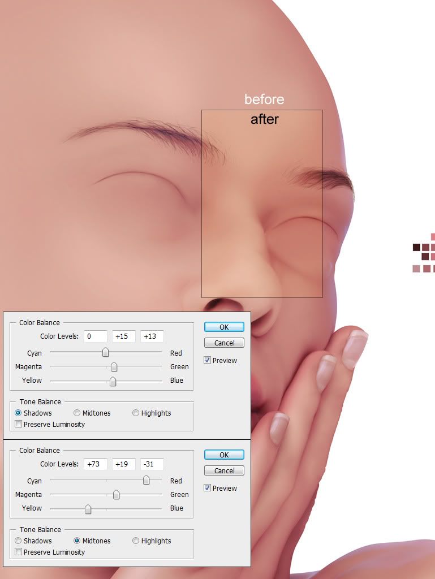435x579 pixels.
Task: Select Midtones radio in the upper dialog
Action: (x=77, y=413)
